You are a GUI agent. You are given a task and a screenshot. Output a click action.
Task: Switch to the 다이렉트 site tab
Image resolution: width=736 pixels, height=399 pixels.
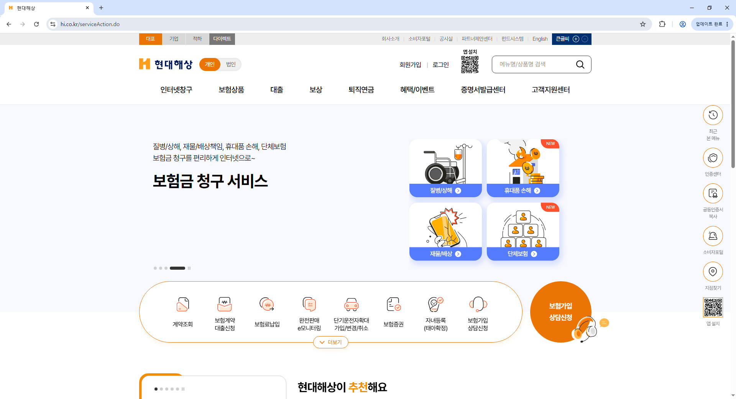(222, 39)
